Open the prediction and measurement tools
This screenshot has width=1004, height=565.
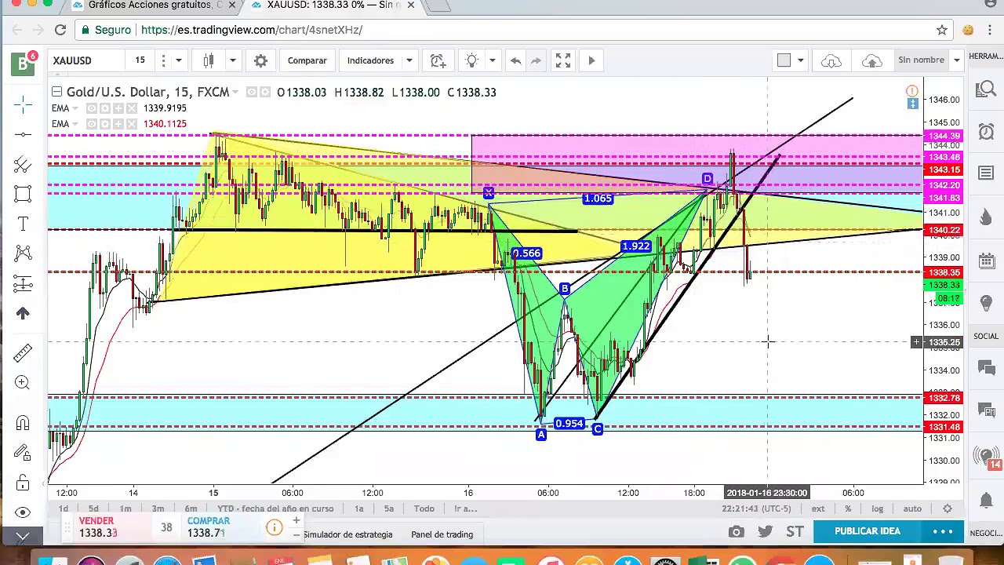click(23, 283)
